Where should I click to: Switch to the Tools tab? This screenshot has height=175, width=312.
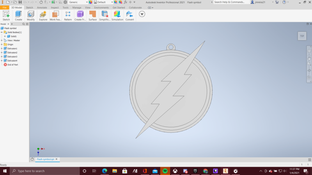(x=66, y=7)
